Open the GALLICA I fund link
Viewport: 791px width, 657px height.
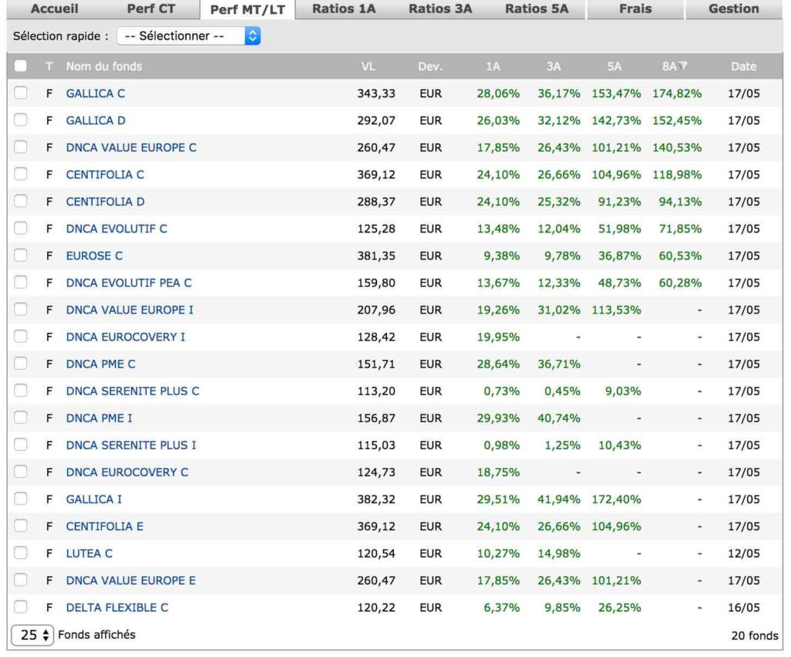(x=93, y=500)
